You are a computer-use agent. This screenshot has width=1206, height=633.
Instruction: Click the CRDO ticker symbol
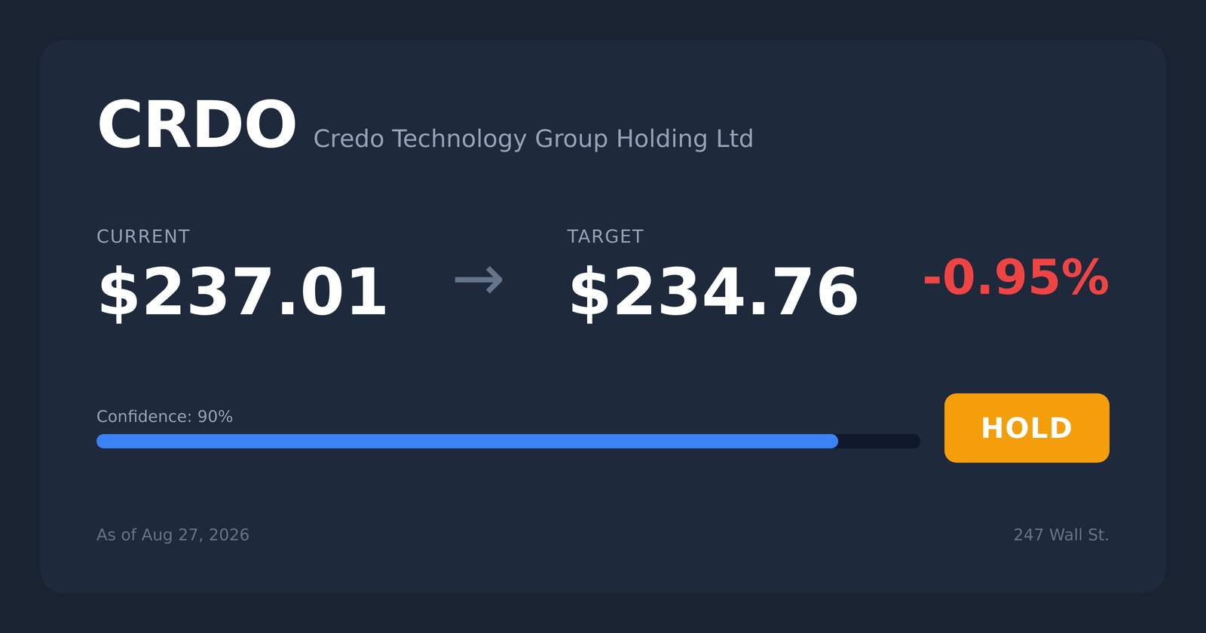tap(197, 125)
